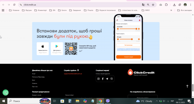The width and height of the screenshot is (194, 104).
Task: Open the Facebook social link
Action: click(103, 79)
